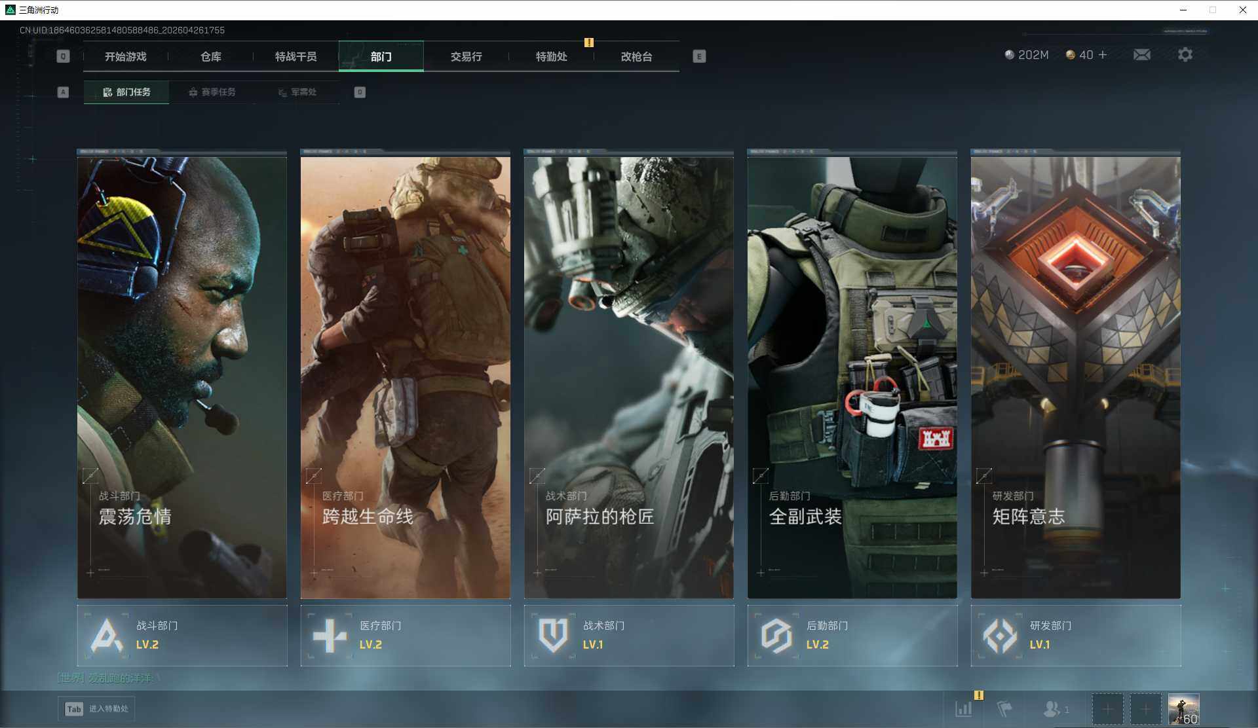The image size is (1258, 728).
Task: Click the 医疗部门 cross icon
Action: coord(330,636)
